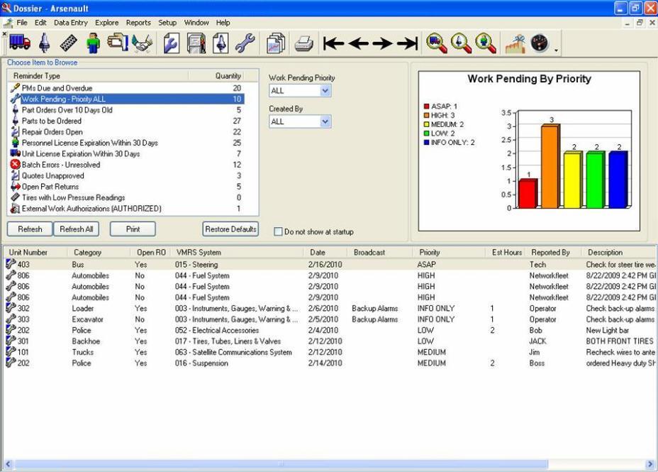658x472 pixels.
Task: Click the fuel pump icon in toolbar
Action: coord(196,43)
